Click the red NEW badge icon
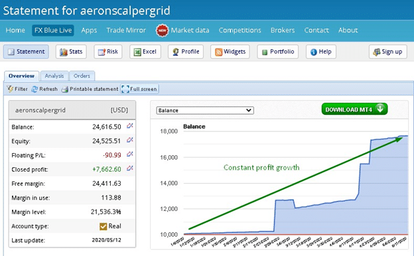This screenshot has width=414, height=256. coord(162,31)
